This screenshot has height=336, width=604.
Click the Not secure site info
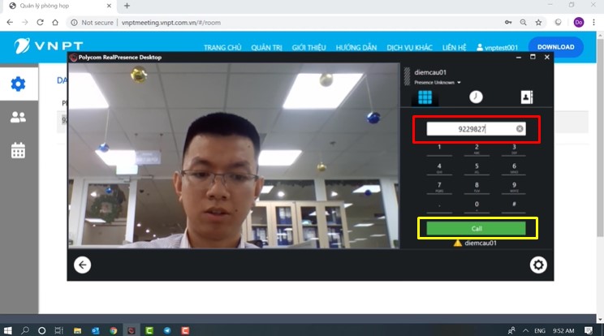coord(92,23)
